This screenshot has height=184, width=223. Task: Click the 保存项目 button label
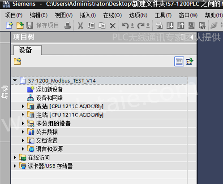point(47,25)
